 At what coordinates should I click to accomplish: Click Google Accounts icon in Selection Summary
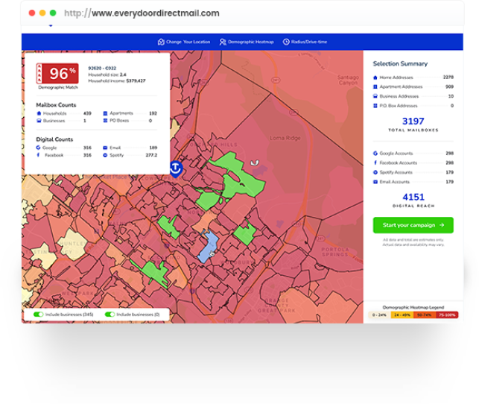click(x=375, y=154)
